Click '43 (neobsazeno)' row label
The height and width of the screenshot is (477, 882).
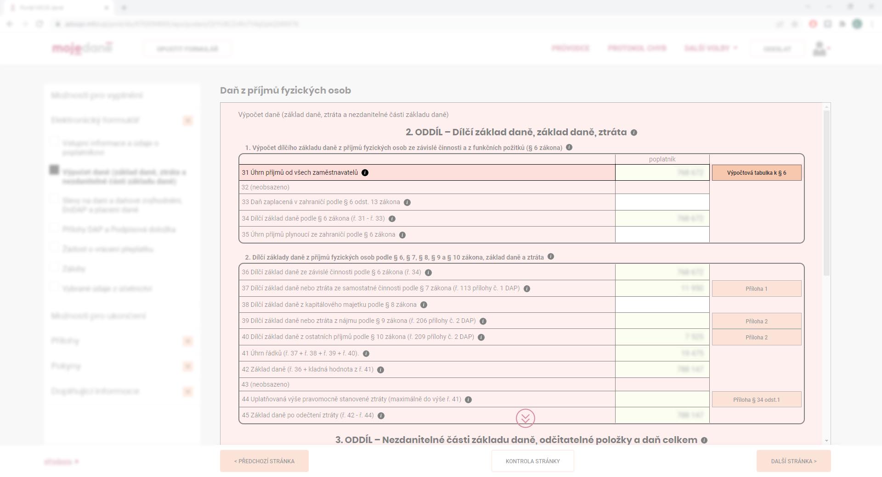[266, 385]
